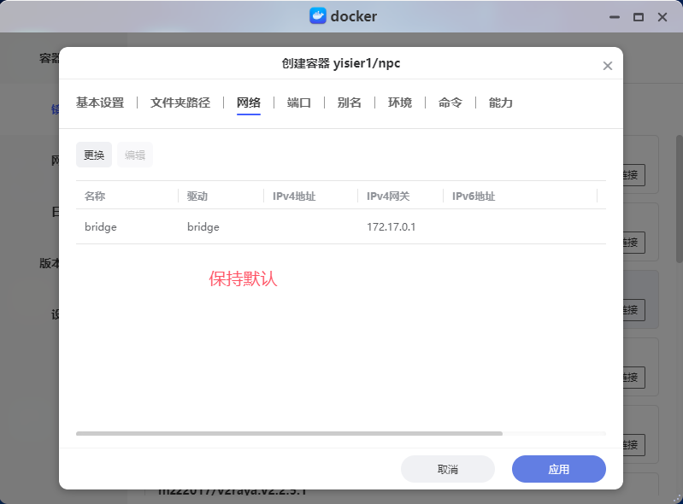Open the 别名 tab

[350, 103]
